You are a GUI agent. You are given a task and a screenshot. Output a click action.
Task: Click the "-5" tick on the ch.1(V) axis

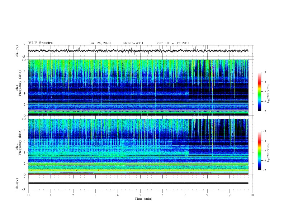(24, 57)
